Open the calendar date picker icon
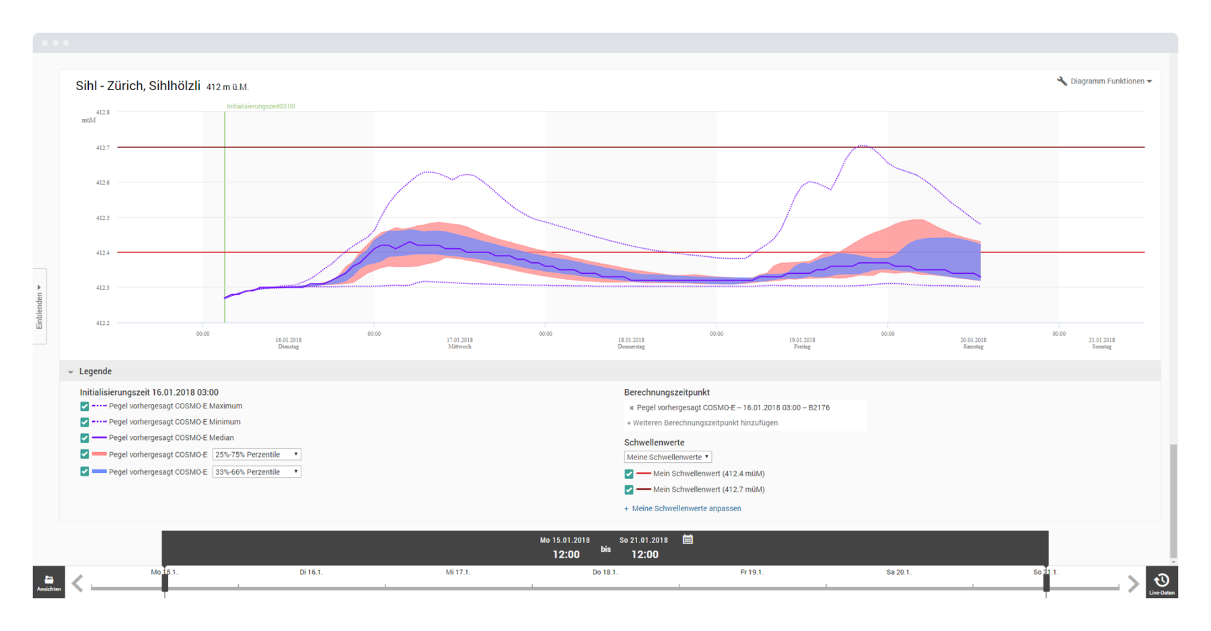Image resolution: width=1211 pixels, height=631 pixels. click(688, 540)
